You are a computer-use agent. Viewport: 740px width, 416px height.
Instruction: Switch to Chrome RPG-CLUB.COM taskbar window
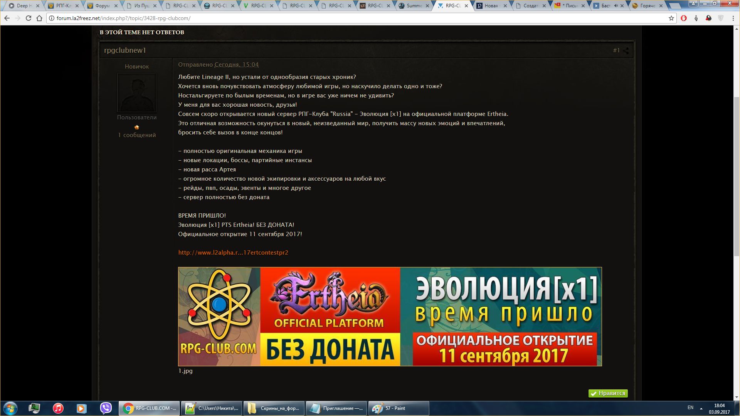(x=149, y=408)
